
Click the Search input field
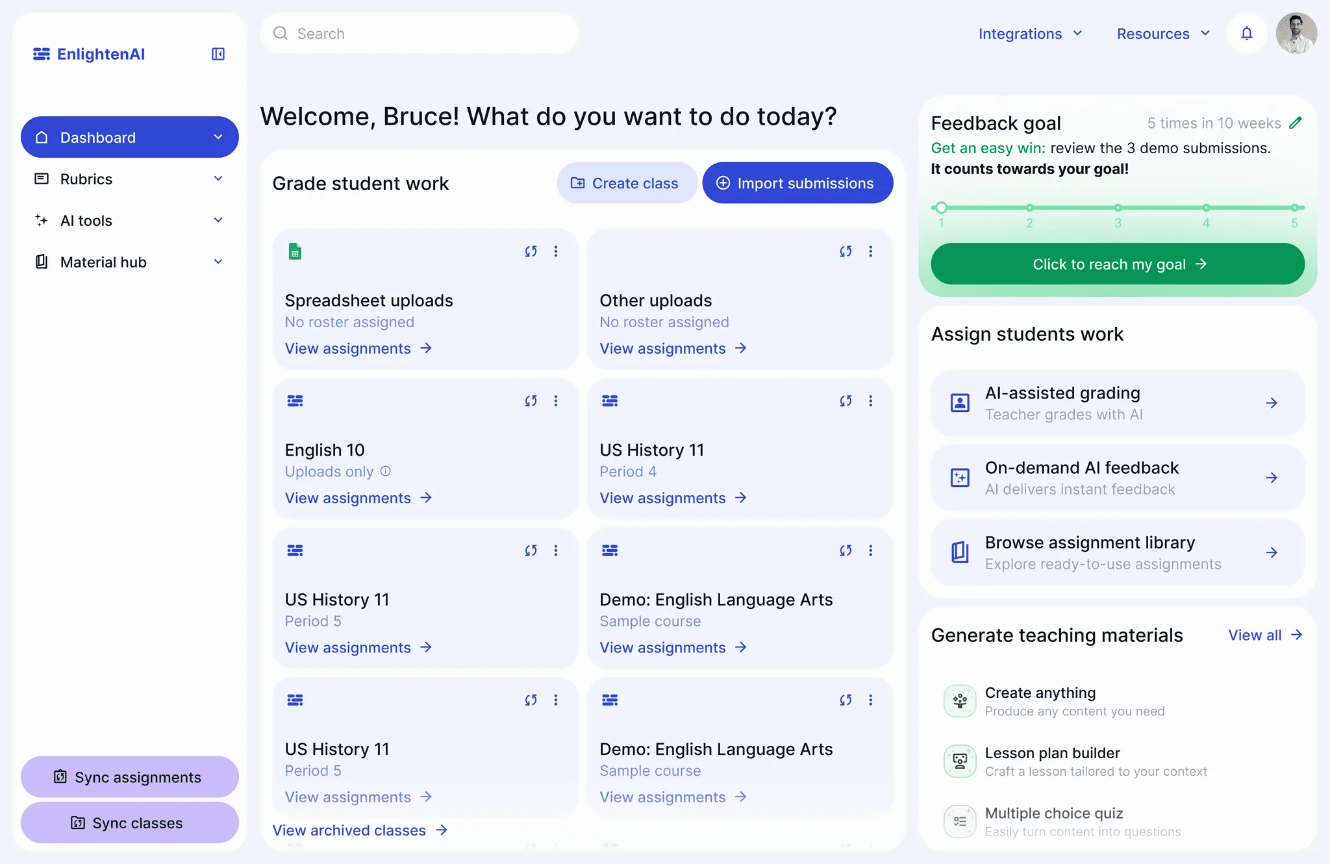(x=419, y=34)
